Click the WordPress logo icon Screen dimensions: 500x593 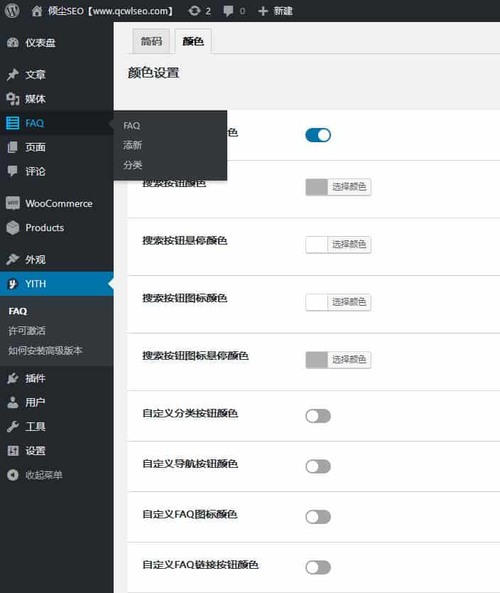pyautogui.click(x=12, y=11)
